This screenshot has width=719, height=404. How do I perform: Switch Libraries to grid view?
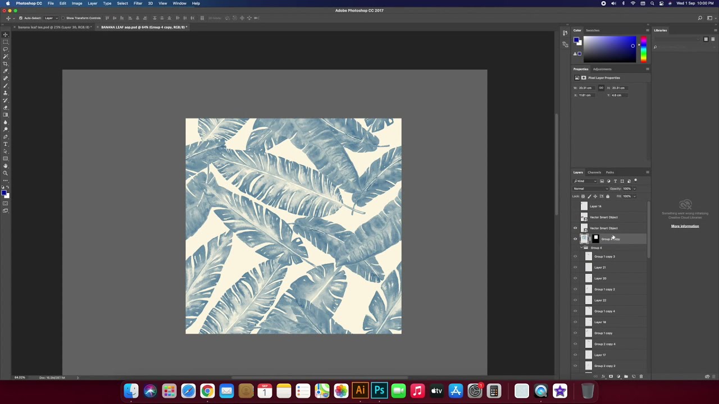coord(706,39)
